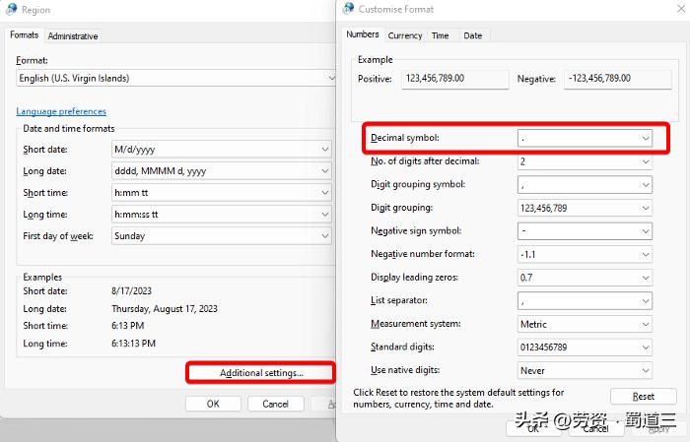Open the Negative number format dropdown

(585, 254)
